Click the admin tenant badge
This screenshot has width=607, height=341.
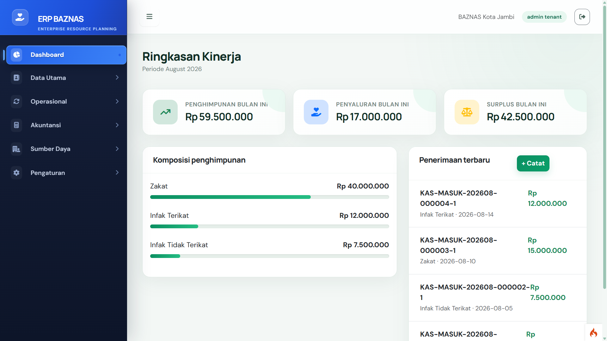click(544, 17)
